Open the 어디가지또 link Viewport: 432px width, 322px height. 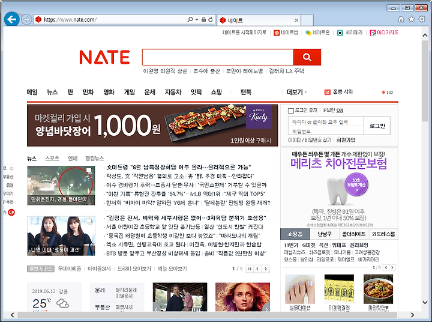point(384,32)
